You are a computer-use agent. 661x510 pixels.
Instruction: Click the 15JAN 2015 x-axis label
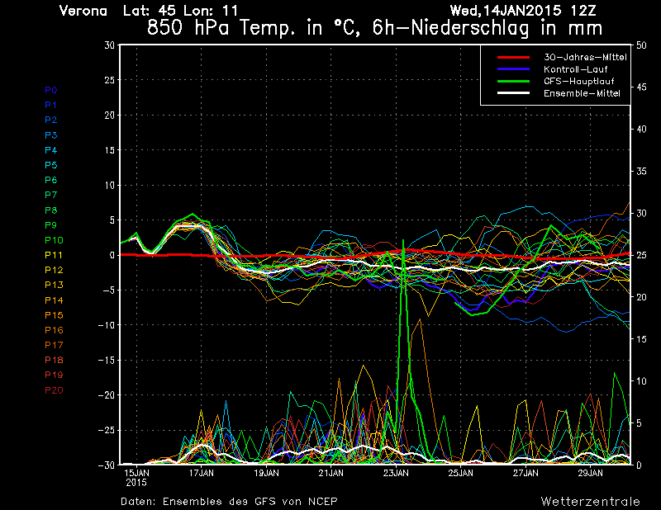pos(136,478)
